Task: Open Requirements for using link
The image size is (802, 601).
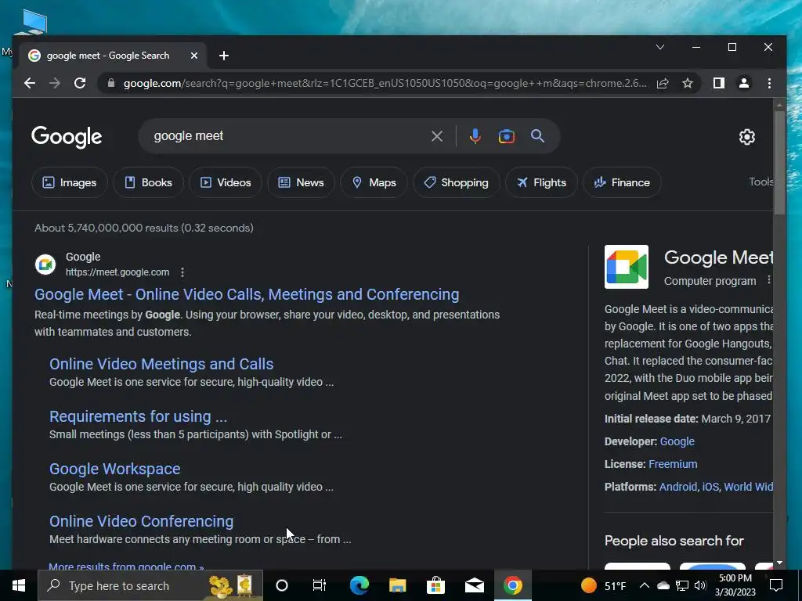Action: tap(138, 416)
